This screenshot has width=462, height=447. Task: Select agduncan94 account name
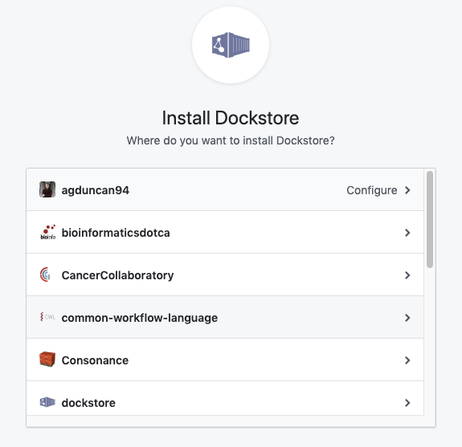point(95,190)
